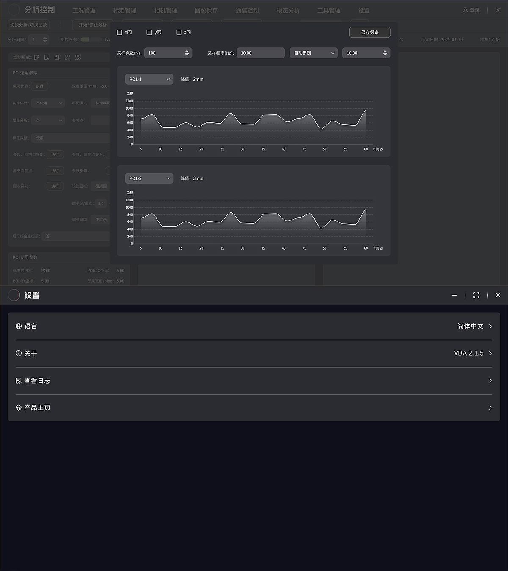The image size is (508, 571).
Task: Open the 工况管理 tab
Action: pyautogui.click(x=84, y=10)
